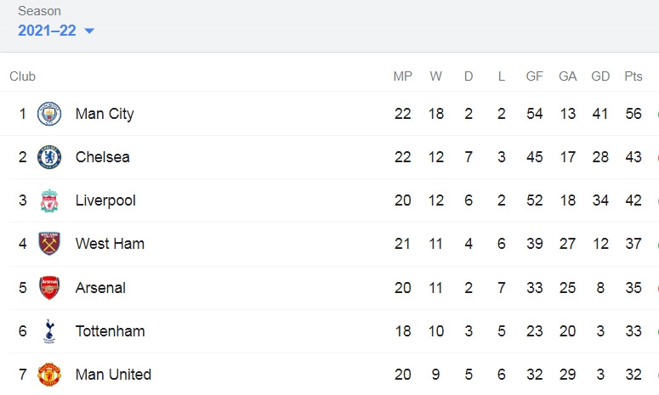Open the Man City team link

pos(105,114)
